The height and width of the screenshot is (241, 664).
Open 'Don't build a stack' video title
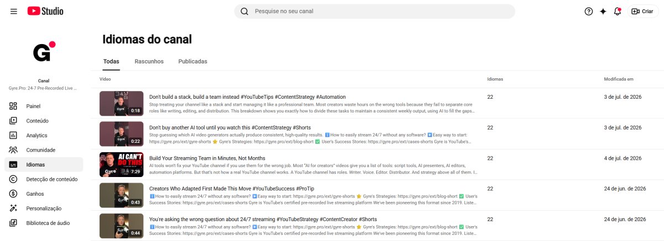[247, 97]
